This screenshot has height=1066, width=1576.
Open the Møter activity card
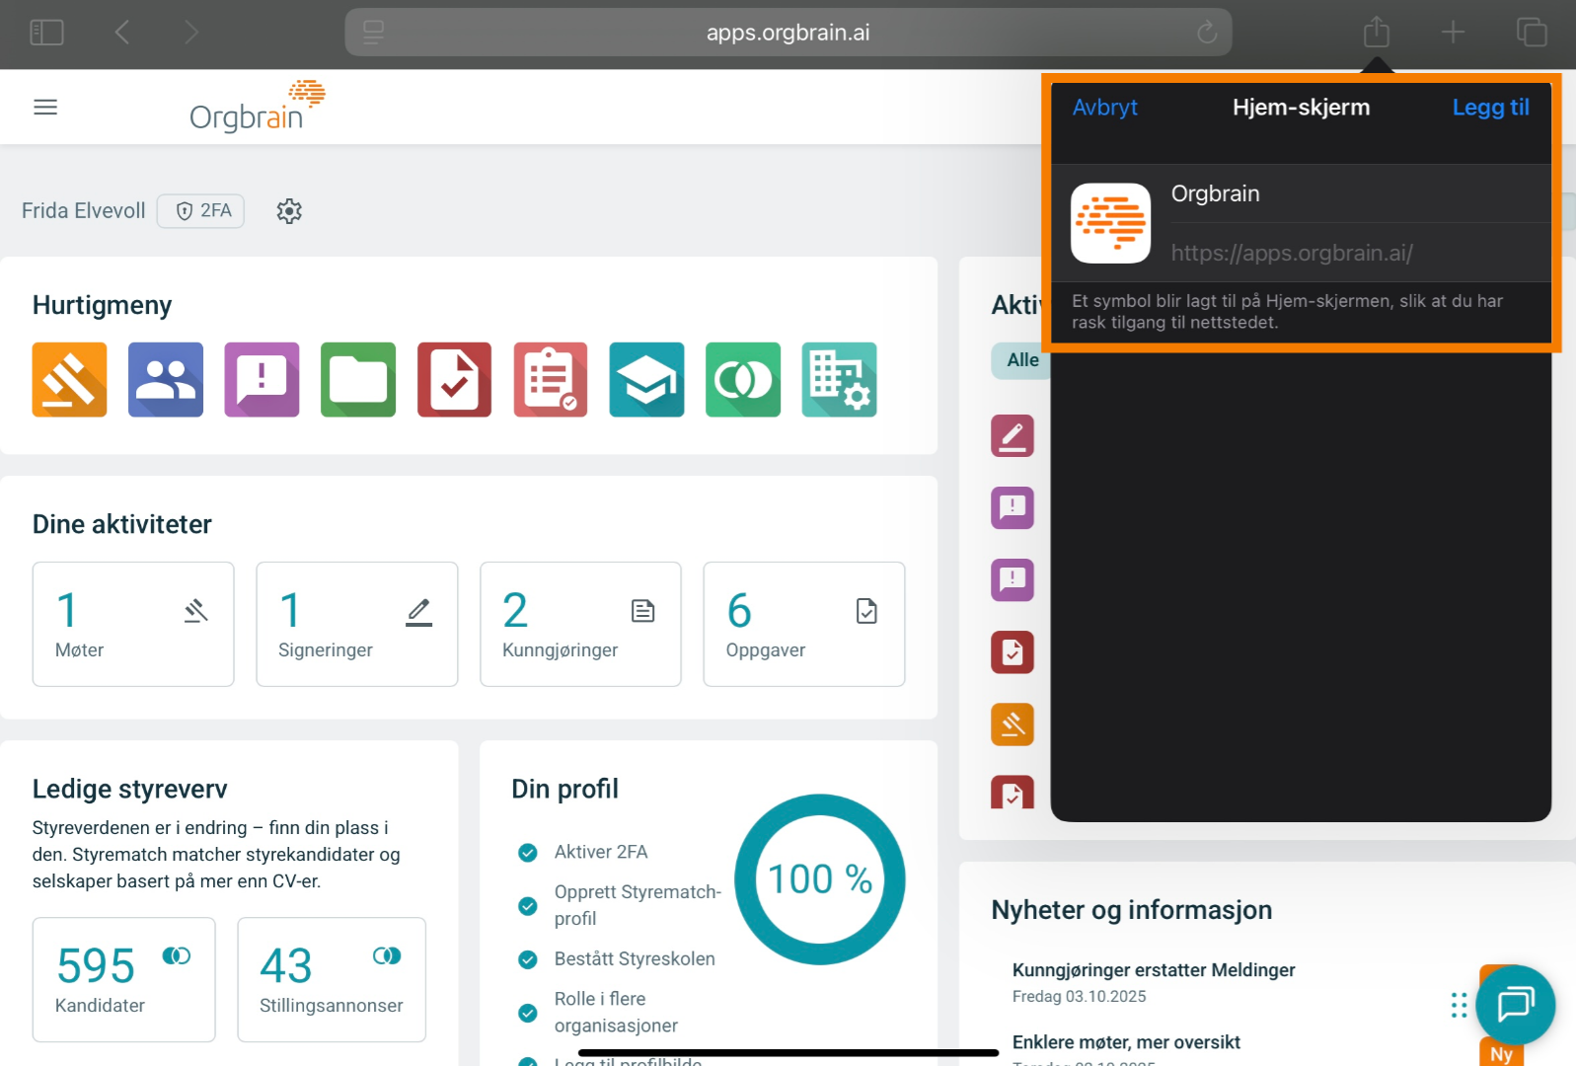tap(133, 624)
